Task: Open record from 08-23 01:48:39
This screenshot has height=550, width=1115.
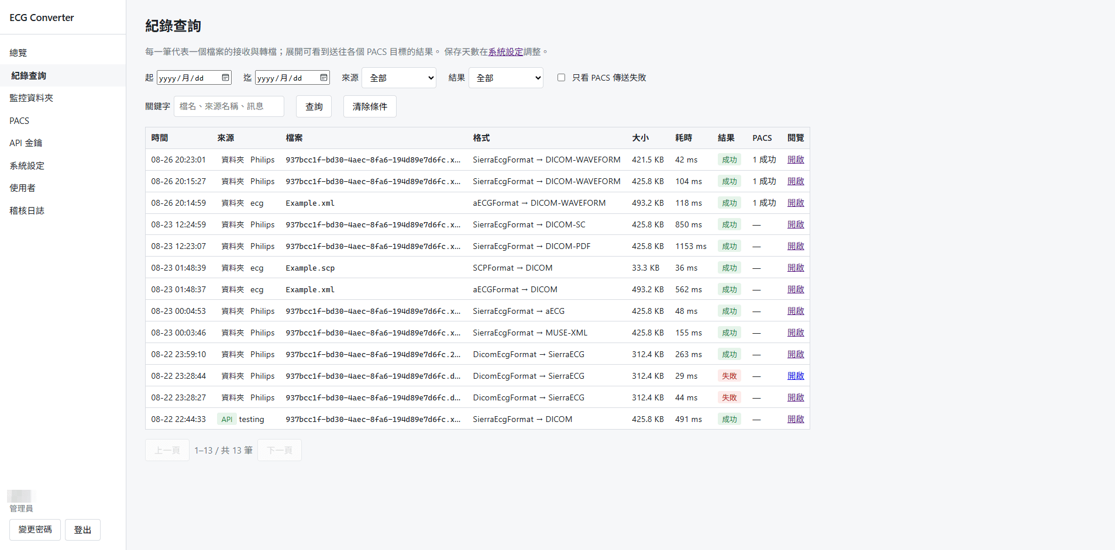Action: point(796,268)
